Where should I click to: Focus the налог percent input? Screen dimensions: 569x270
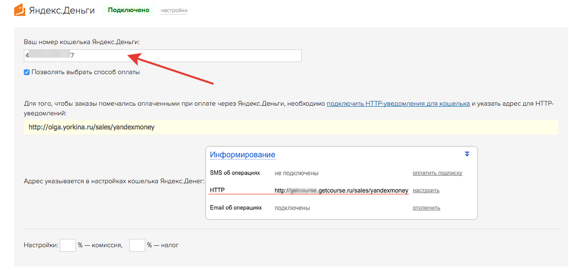coord(137,245)
